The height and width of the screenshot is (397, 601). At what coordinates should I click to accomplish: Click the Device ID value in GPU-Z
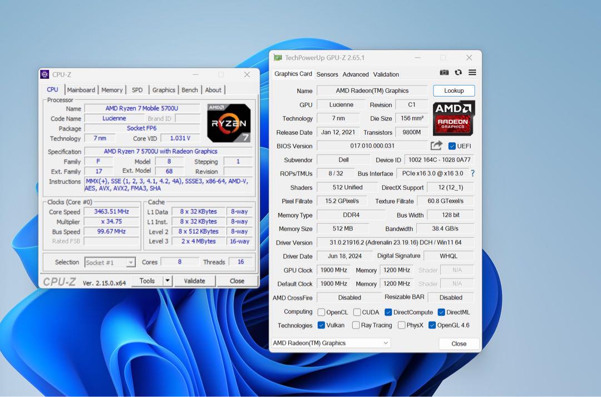(x=439, y=160)
